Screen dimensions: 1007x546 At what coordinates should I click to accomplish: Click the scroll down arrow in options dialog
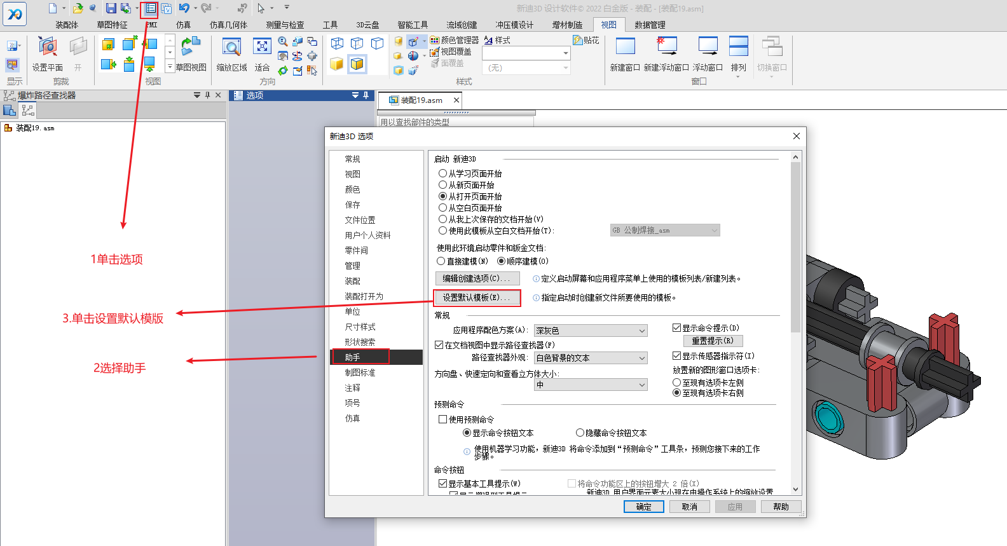(796, 489)
